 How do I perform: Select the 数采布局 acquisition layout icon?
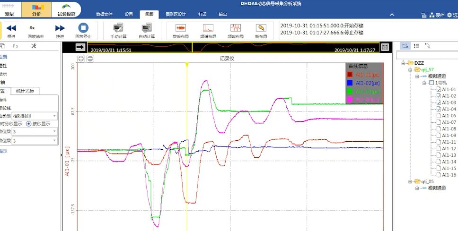pos(181,28)
